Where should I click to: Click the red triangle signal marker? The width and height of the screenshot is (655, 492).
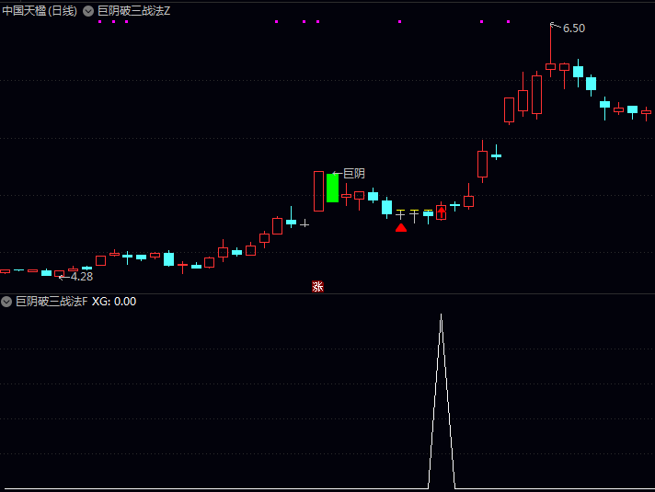(x=401, y=228)
